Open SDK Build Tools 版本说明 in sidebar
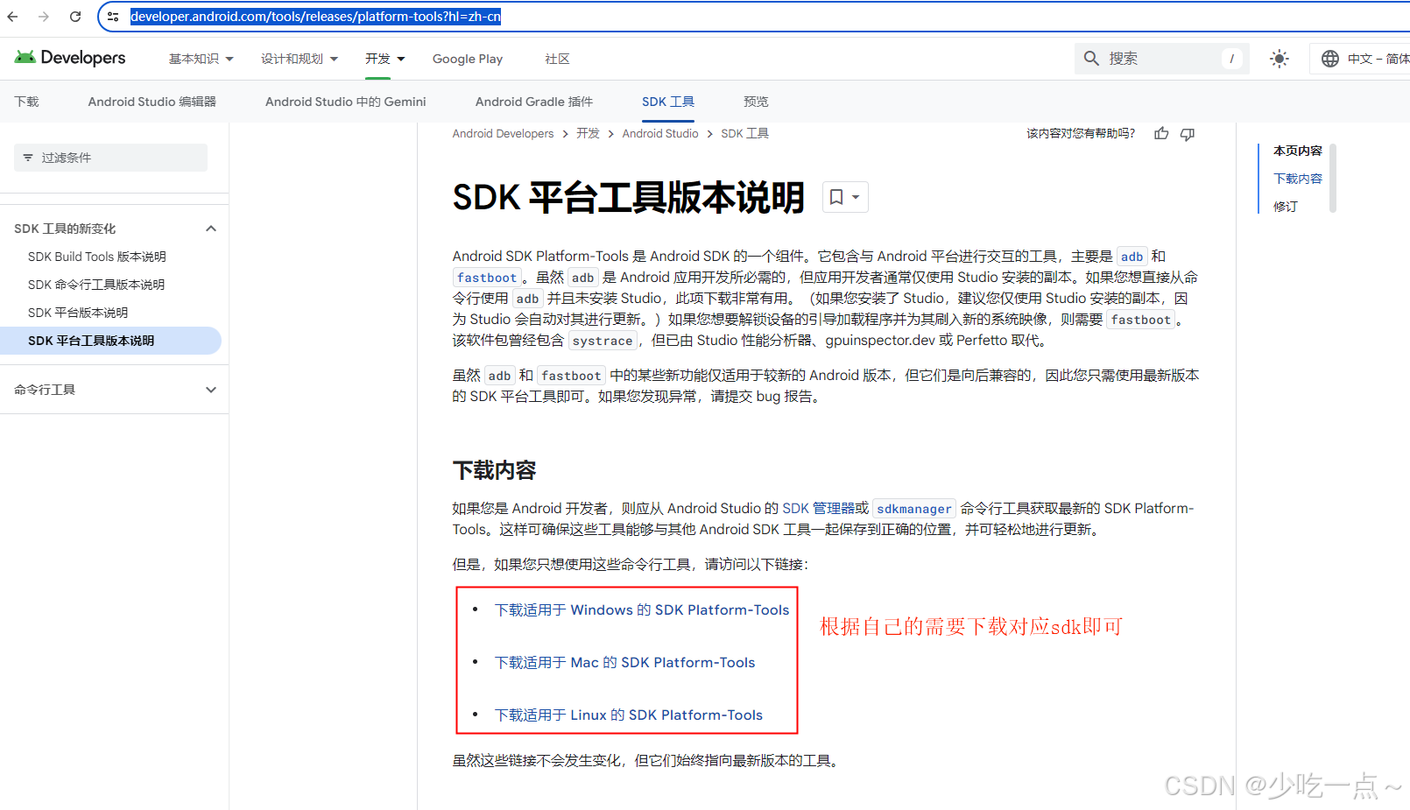The height and width of the screenshot is (810, 1410). pyautogui.click(x=97, y=257)
